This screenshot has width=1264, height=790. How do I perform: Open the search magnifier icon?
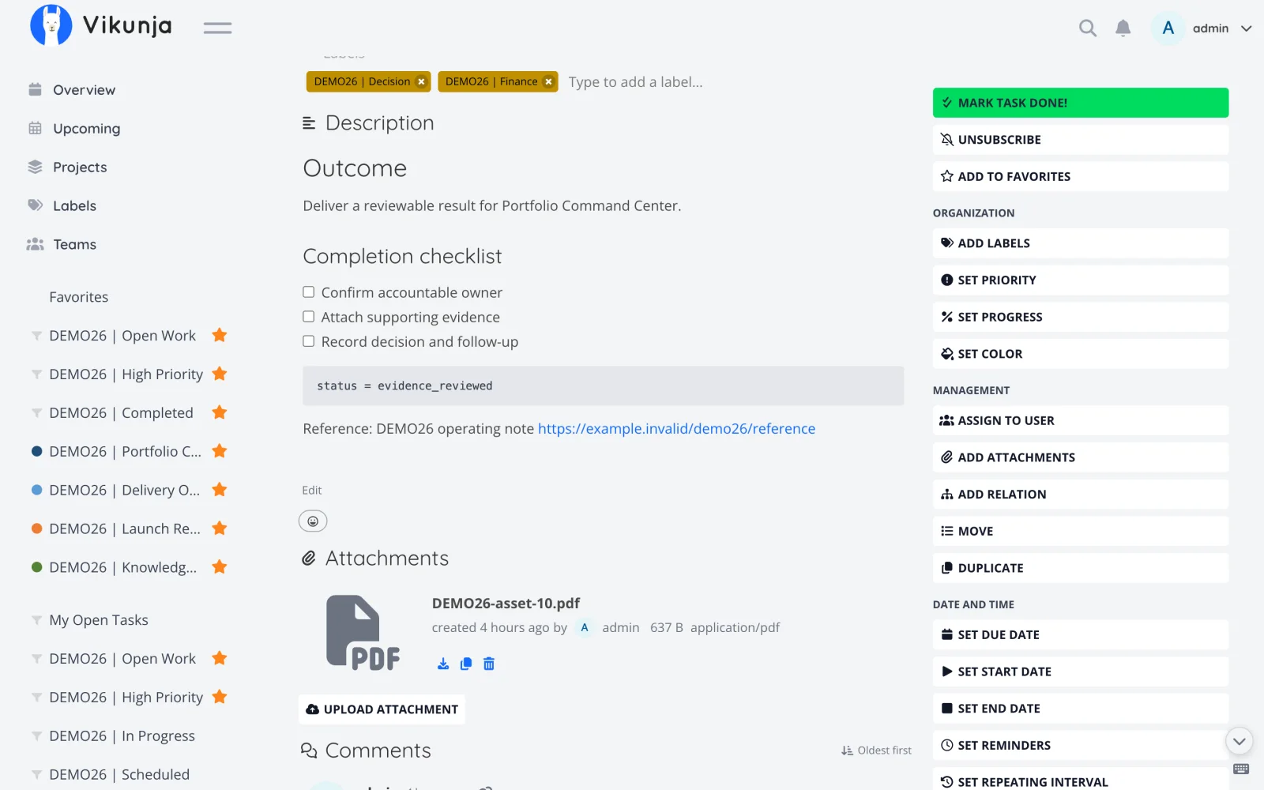point(1088,28)
